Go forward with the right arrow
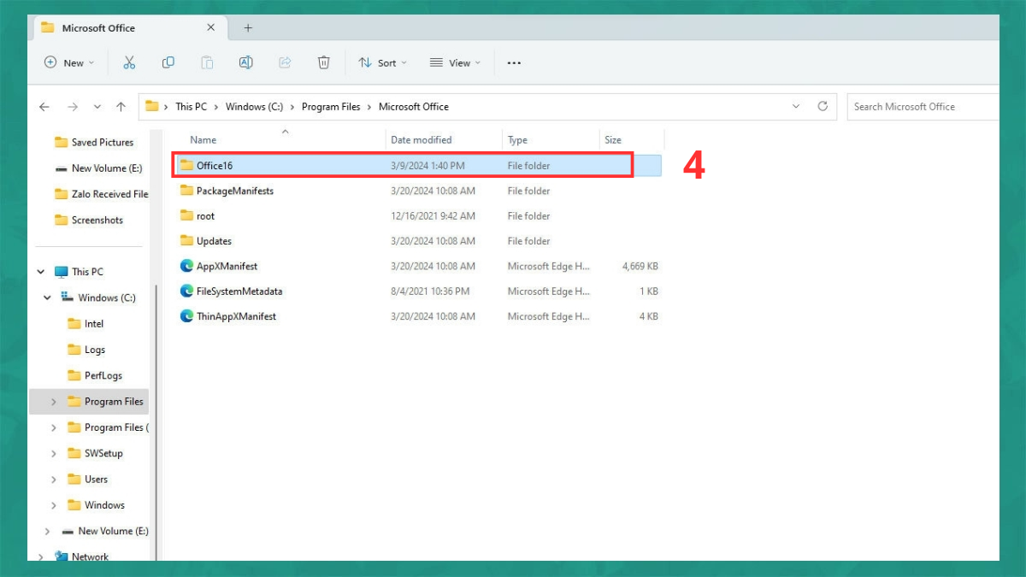1026x577 pixels. point(73,107)
